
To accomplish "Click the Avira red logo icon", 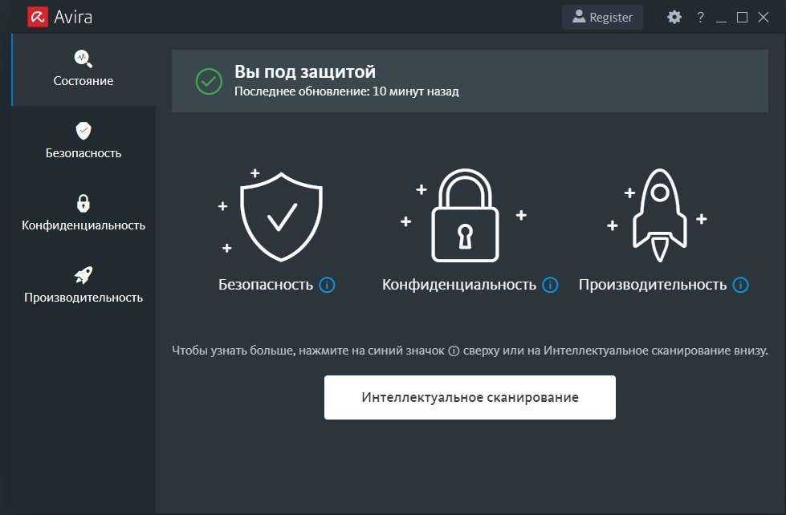I will (x=38, y=17).
